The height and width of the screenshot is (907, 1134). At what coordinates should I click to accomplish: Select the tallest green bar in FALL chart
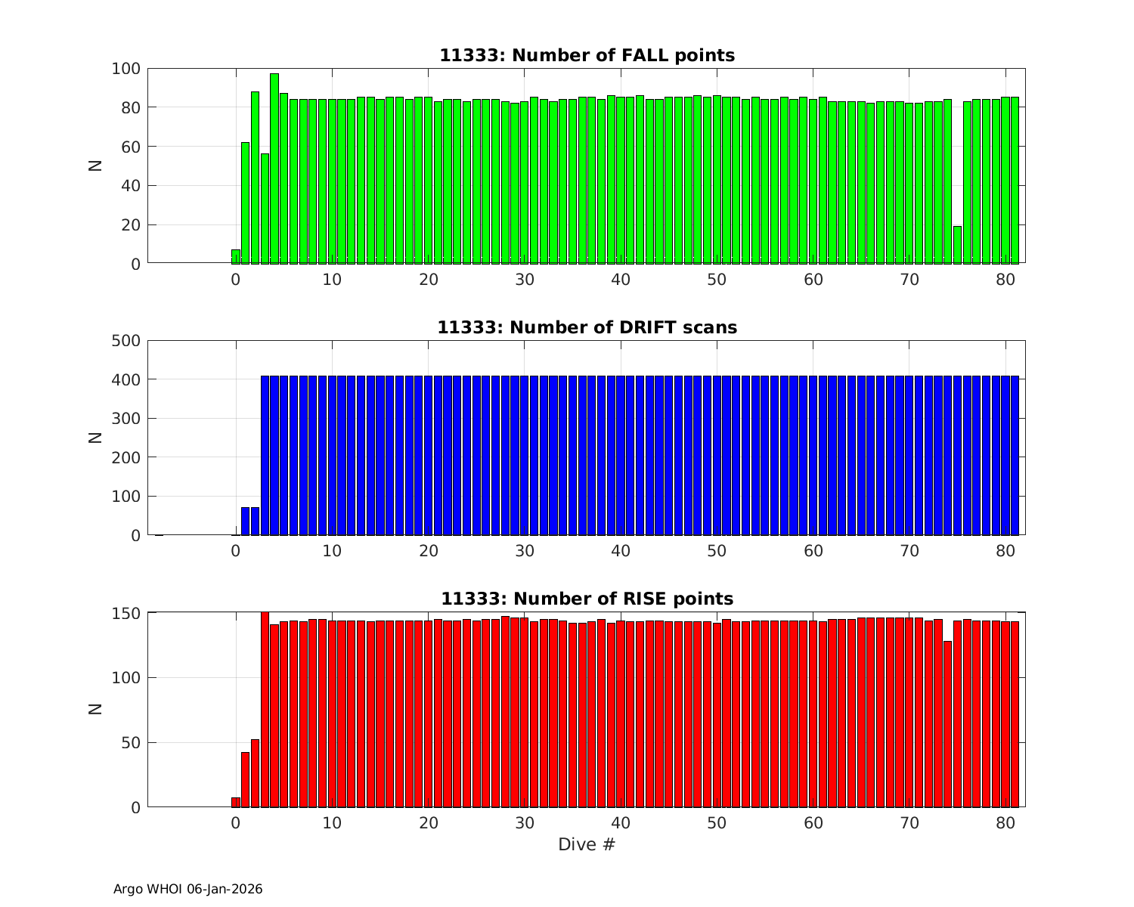(274, 169)
